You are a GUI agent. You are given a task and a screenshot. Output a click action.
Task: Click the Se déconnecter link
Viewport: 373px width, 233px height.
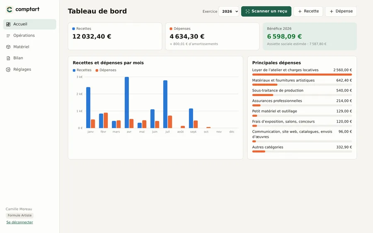20,222
